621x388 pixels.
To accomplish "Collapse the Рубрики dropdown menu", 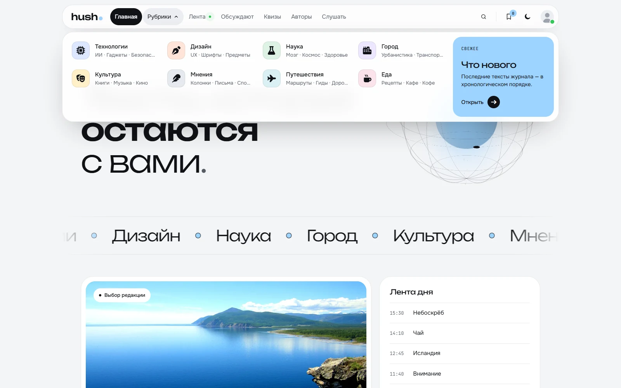I will 163,17.
